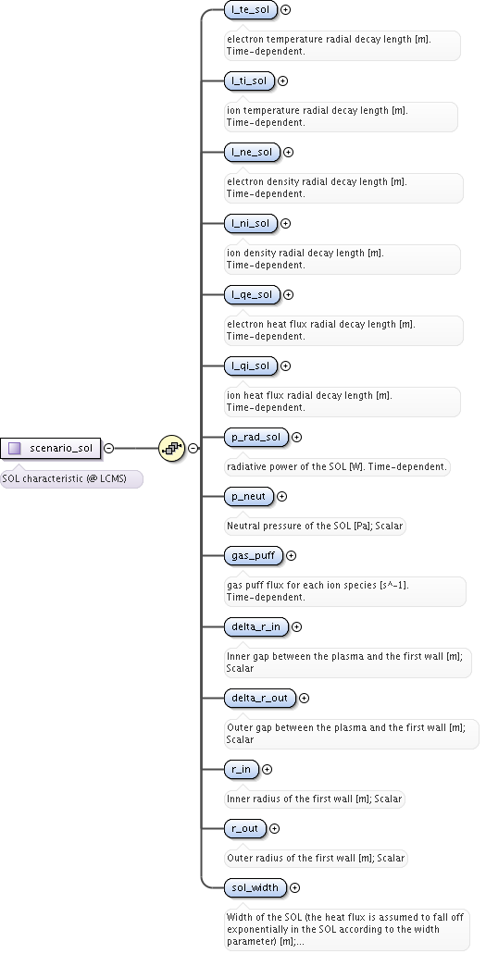Viewport: 486px width, 954px height.
Task: Expand p_rad_sol with its plus icon
Action: 296,437
